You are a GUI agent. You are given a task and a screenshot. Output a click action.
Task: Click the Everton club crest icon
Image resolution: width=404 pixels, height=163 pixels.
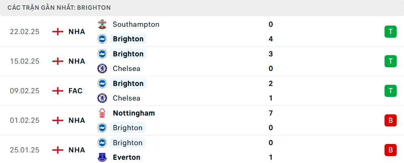tap(102, 157)
